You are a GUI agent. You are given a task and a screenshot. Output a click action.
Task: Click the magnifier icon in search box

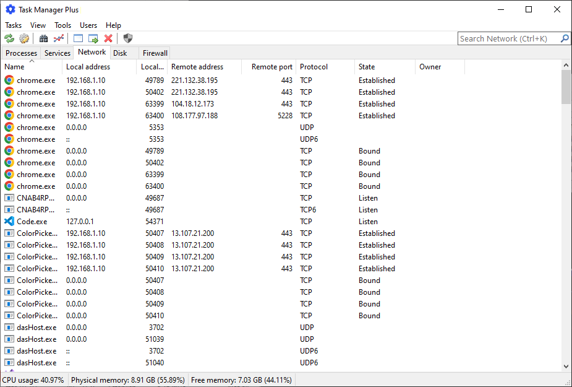[565, 38]
